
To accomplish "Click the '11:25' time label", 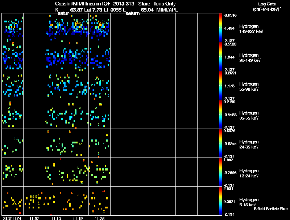I will point(99,218).
